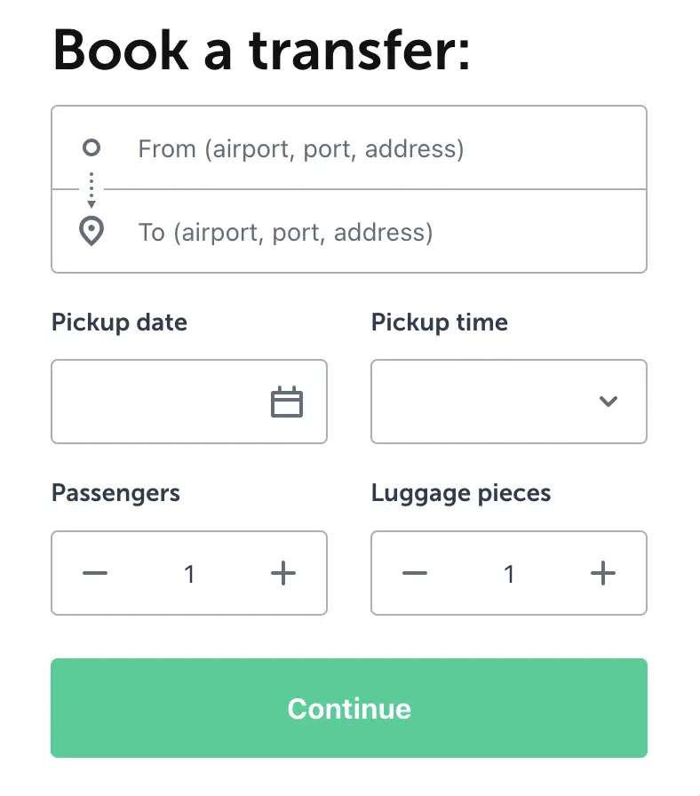
Task: Select the Luggage pieces count showing 1
Action: tap(509, 573)
